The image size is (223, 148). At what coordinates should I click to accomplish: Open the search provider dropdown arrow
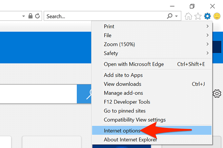tap(177, 16)
